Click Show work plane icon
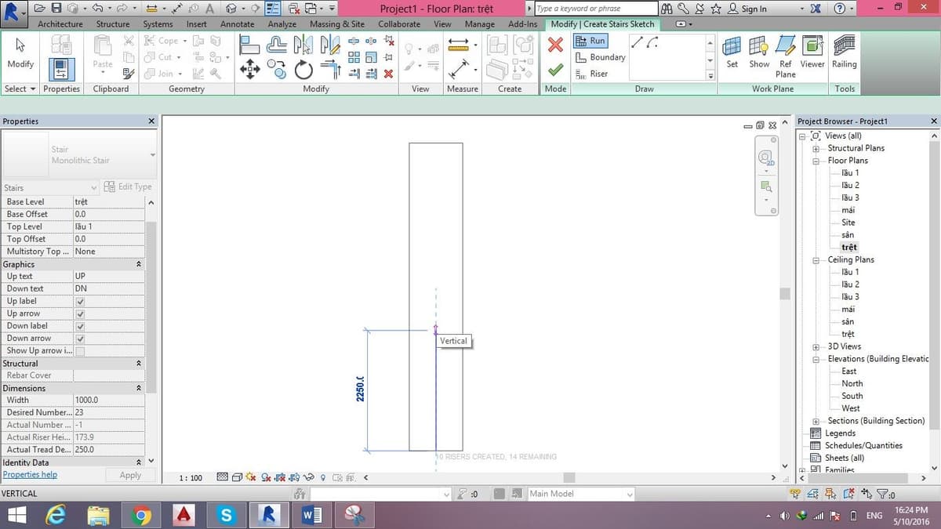The image size is (941, 529). [x=759, y=53]
